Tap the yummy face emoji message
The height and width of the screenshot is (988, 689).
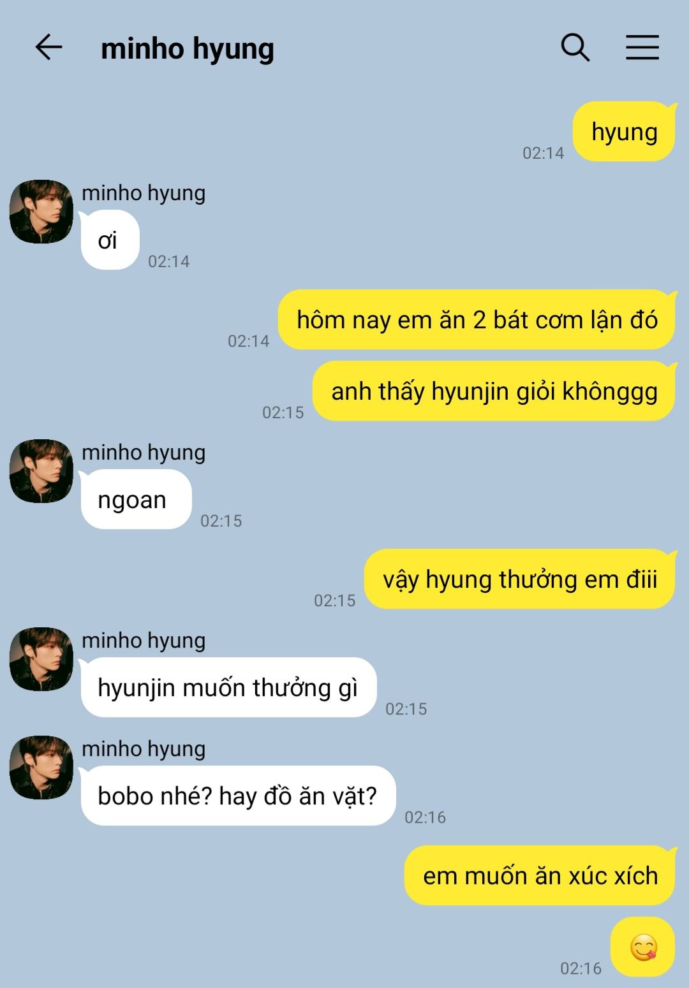point(643,947)
